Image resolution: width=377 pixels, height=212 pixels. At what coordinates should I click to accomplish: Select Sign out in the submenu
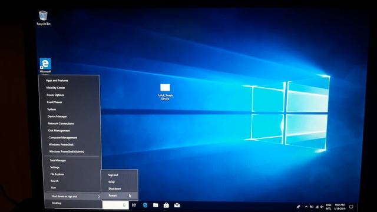coord(113,175)
